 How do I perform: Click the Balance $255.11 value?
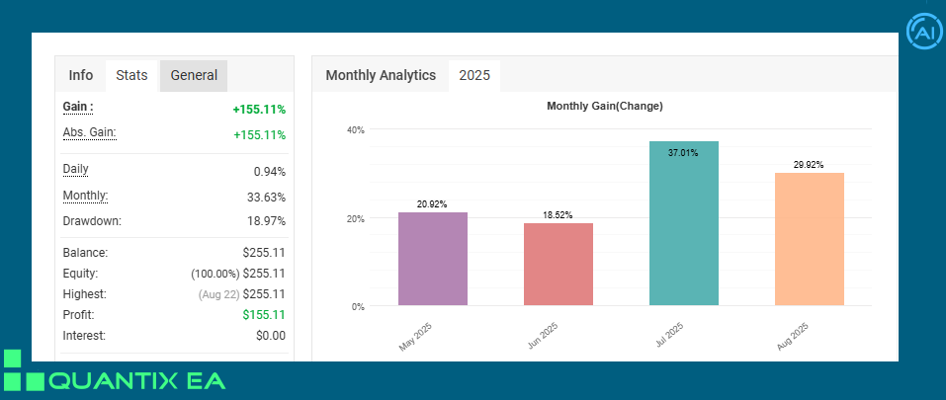click(x=263, y=253)
